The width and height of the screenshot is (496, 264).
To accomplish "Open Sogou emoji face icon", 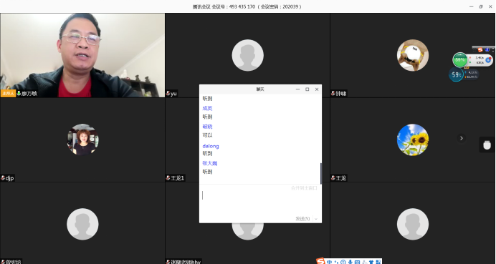I will 343,262.
